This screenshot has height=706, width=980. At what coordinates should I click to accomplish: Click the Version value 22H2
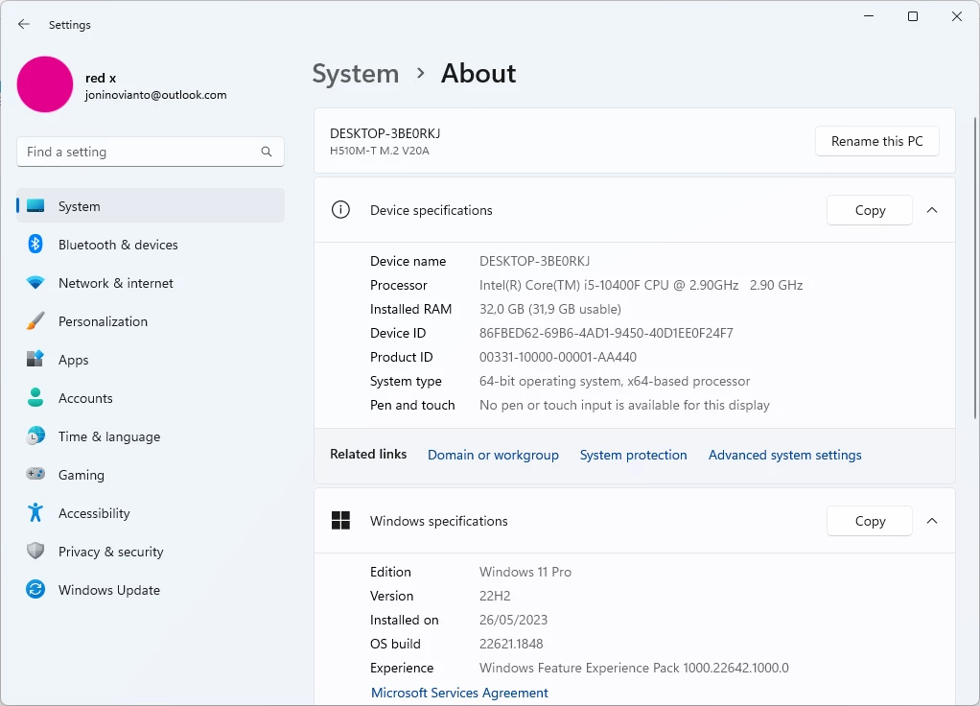point(495,596)
